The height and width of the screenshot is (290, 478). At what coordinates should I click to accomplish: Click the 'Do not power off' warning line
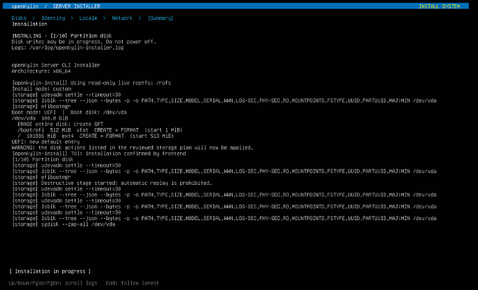[x=84, y=42]
